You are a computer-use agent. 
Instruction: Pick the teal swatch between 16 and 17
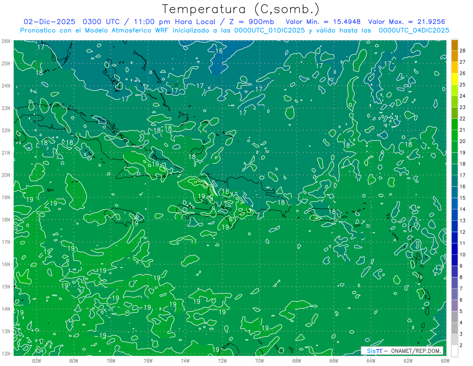454,180
